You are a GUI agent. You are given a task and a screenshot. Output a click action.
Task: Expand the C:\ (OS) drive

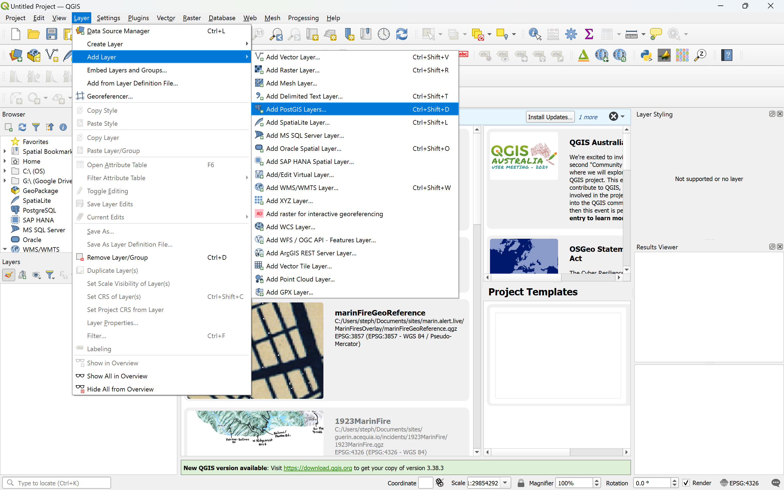click(x=5, y=171)
